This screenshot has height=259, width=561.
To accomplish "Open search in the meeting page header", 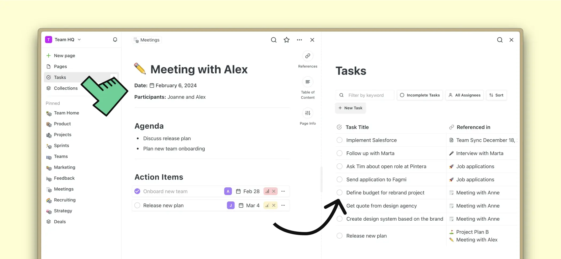I will pos(274,40).
